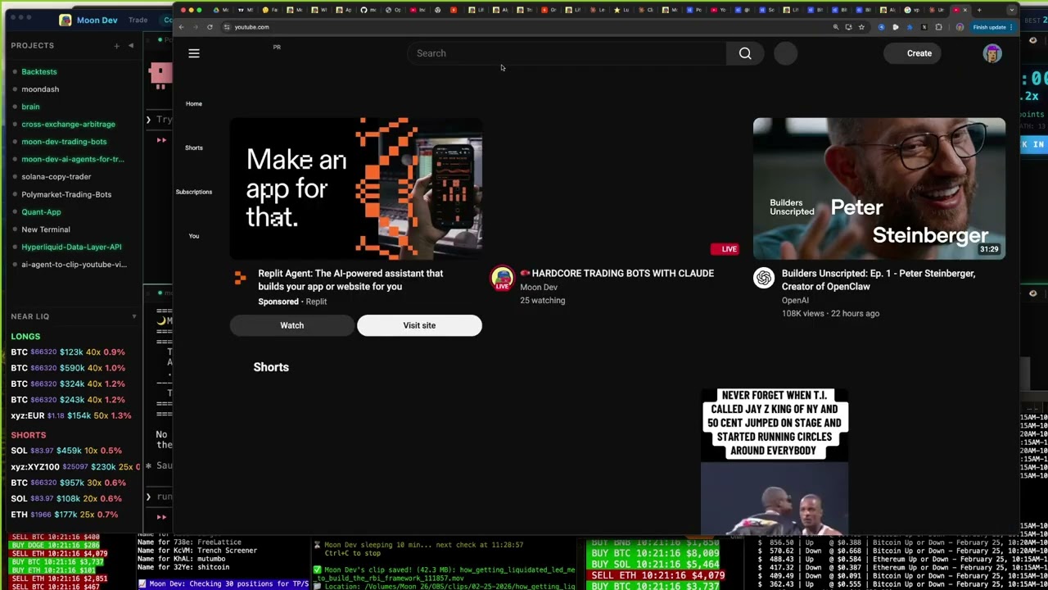1048x590 pixels.
Task: Open the Peter Steinberger video thumbnail
Action: coord(879,188)
